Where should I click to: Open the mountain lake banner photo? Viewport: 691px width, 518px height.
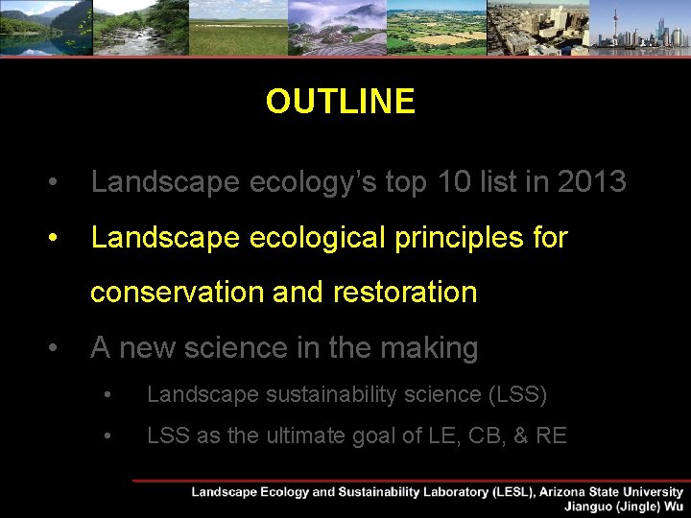click(46, 28)
